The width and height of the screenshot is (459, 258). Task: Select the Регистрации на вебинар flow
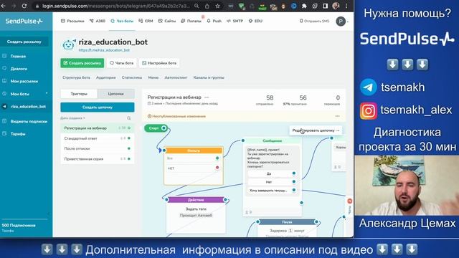[98, 128]
